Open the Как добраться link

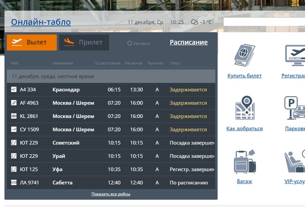pyautogui.click(x=244, y=129)
